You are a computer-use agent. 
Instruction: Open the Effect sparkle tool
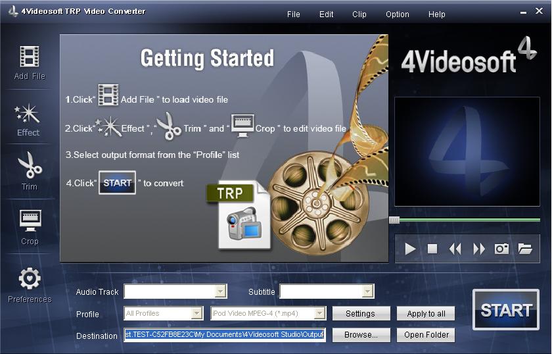[x=27, y=114]
